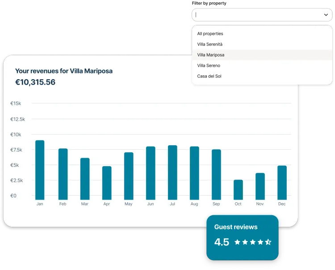The image size is (335, 270).
Task: Open the Guest reviews card title
Action: point(236,227)
